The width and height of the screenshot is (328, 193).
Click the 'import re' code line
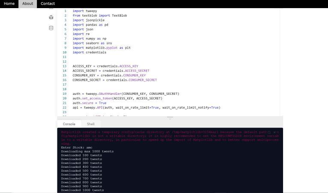click(x=81, y=34)
